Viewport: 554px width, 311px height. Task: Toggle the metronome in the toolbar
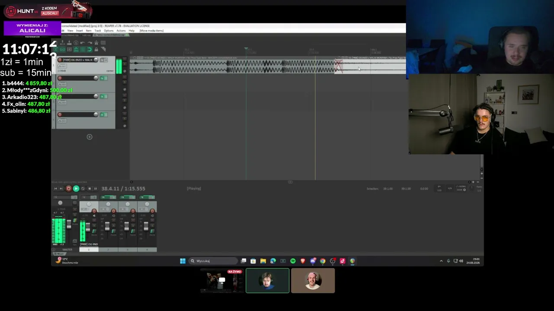[97, 43]
